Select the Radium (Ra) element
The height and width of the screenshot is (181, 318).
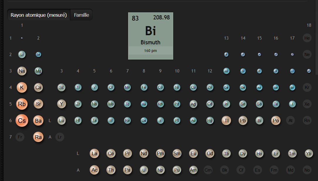point(38,137)
